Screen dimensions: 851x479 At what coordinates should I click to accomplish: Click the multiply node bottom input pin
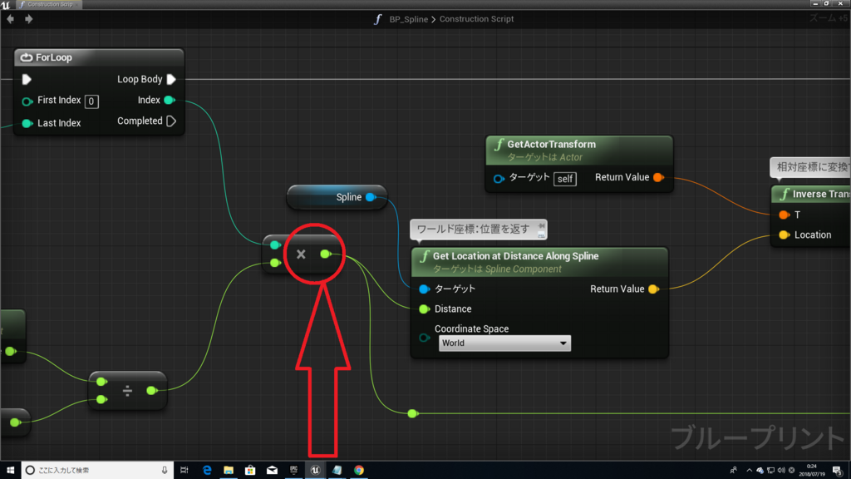click(276, 263)
